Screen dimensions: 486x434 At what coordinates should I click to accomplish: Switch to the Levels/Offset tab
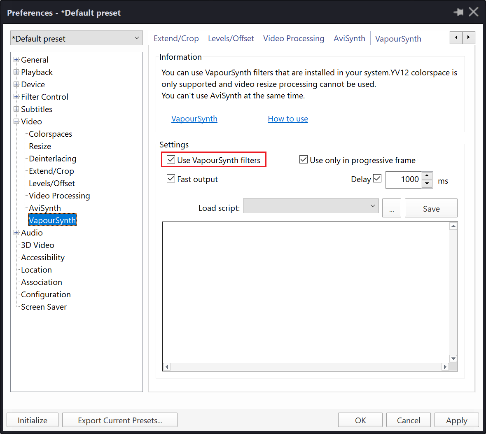point(231,38)
